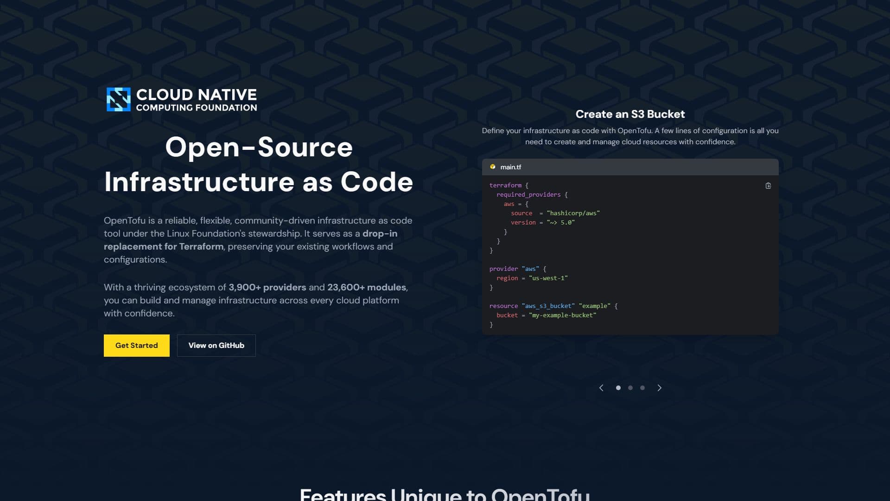Click the 'Define your infrastructure as code' description
This screenshot has height=501, width=890.
tap(630, 136)
